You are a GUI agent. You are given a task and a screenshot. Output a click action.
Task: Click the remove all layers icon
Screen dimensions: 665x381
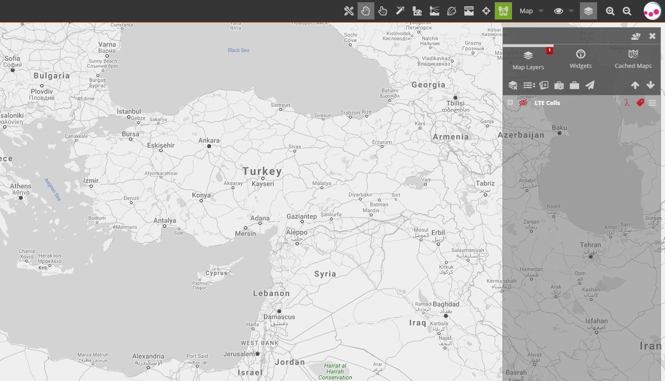point(513,85)
